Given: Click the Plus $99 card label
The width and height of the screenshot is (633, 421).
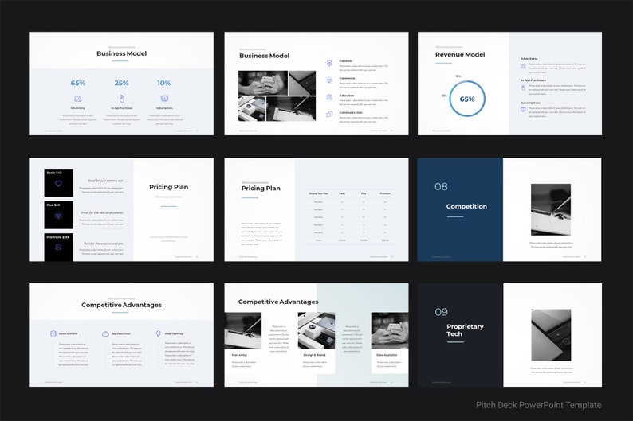Looking at the screenshot, I should click(x=53, y=205).
